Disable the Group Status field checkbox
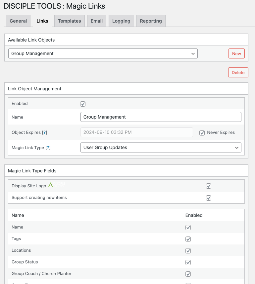Viewport: 255px width, 284px height. [x=188, y=262]
